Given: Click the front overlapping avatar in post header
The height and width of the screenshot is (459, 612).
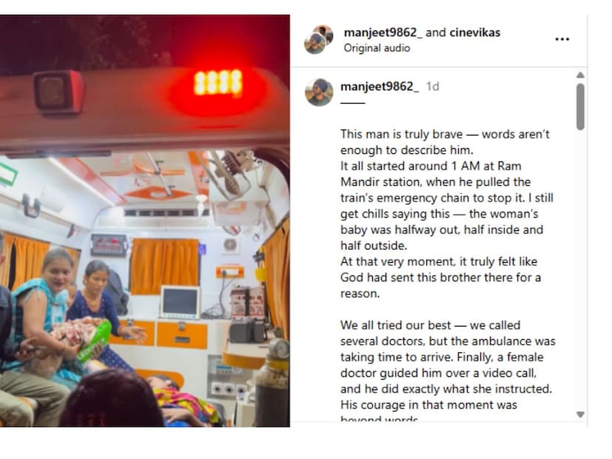Looking at the screenshot, I should pyautogui.click(x=315, y=43).
